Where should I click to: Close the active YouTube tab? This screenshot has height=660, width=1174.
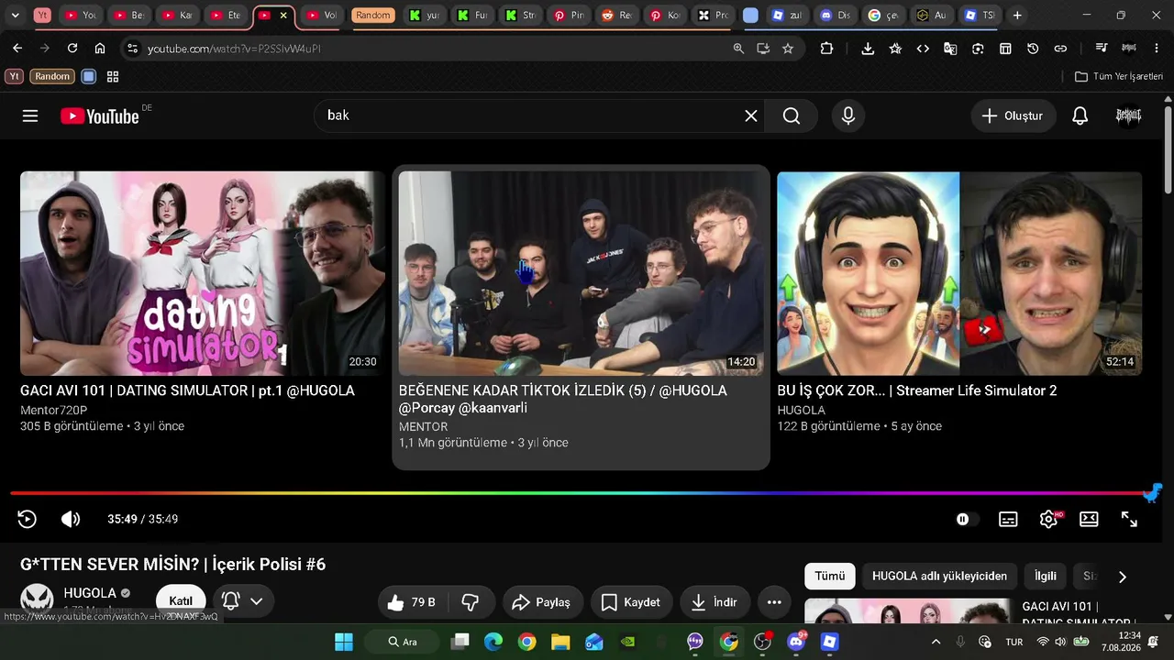point(283,16)
